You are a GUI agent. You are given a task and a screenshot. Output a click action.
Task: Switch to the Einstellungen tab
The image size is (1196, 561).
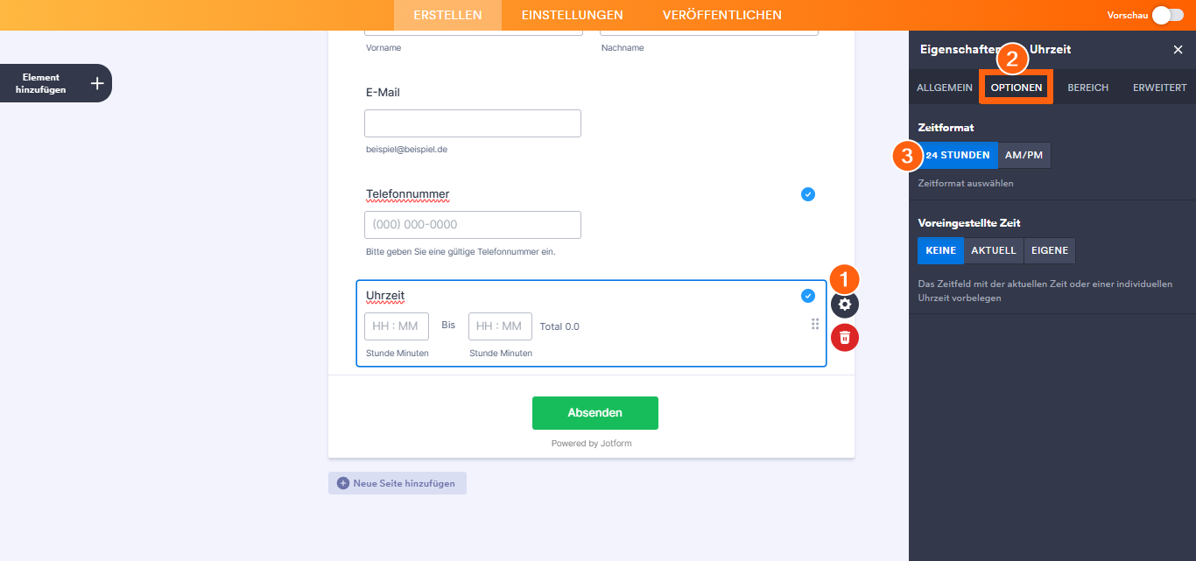573,15
